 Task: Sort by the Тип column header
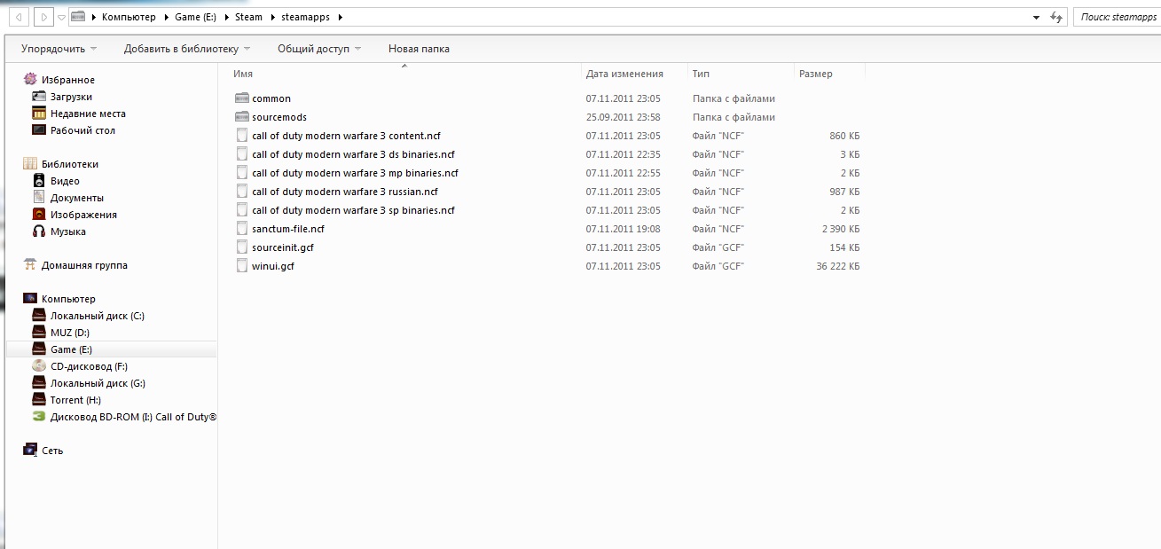pyautogui.click(x=701, y=74)
